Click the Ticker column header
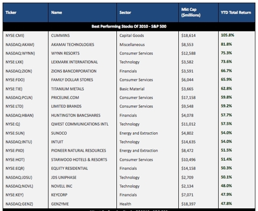The image size is (258, 211). [x=11, y=12]
